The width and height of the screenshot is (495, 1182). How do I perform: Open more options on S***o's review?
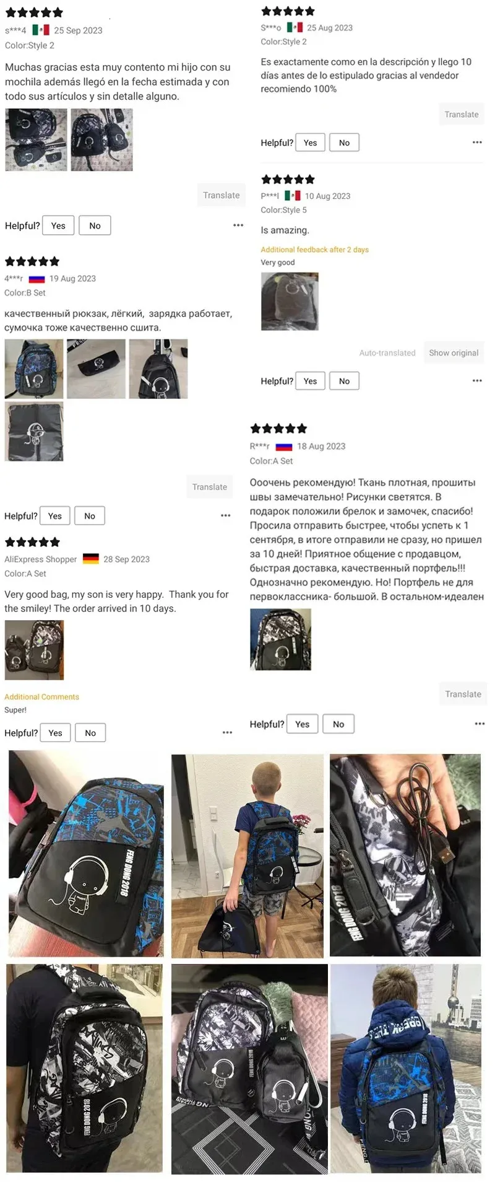(477, 142)
